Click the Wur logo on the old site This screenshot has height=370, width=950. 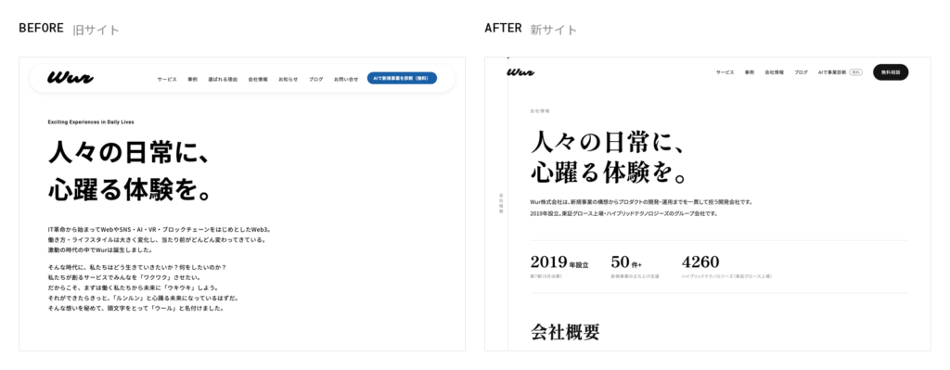(71, 78)
